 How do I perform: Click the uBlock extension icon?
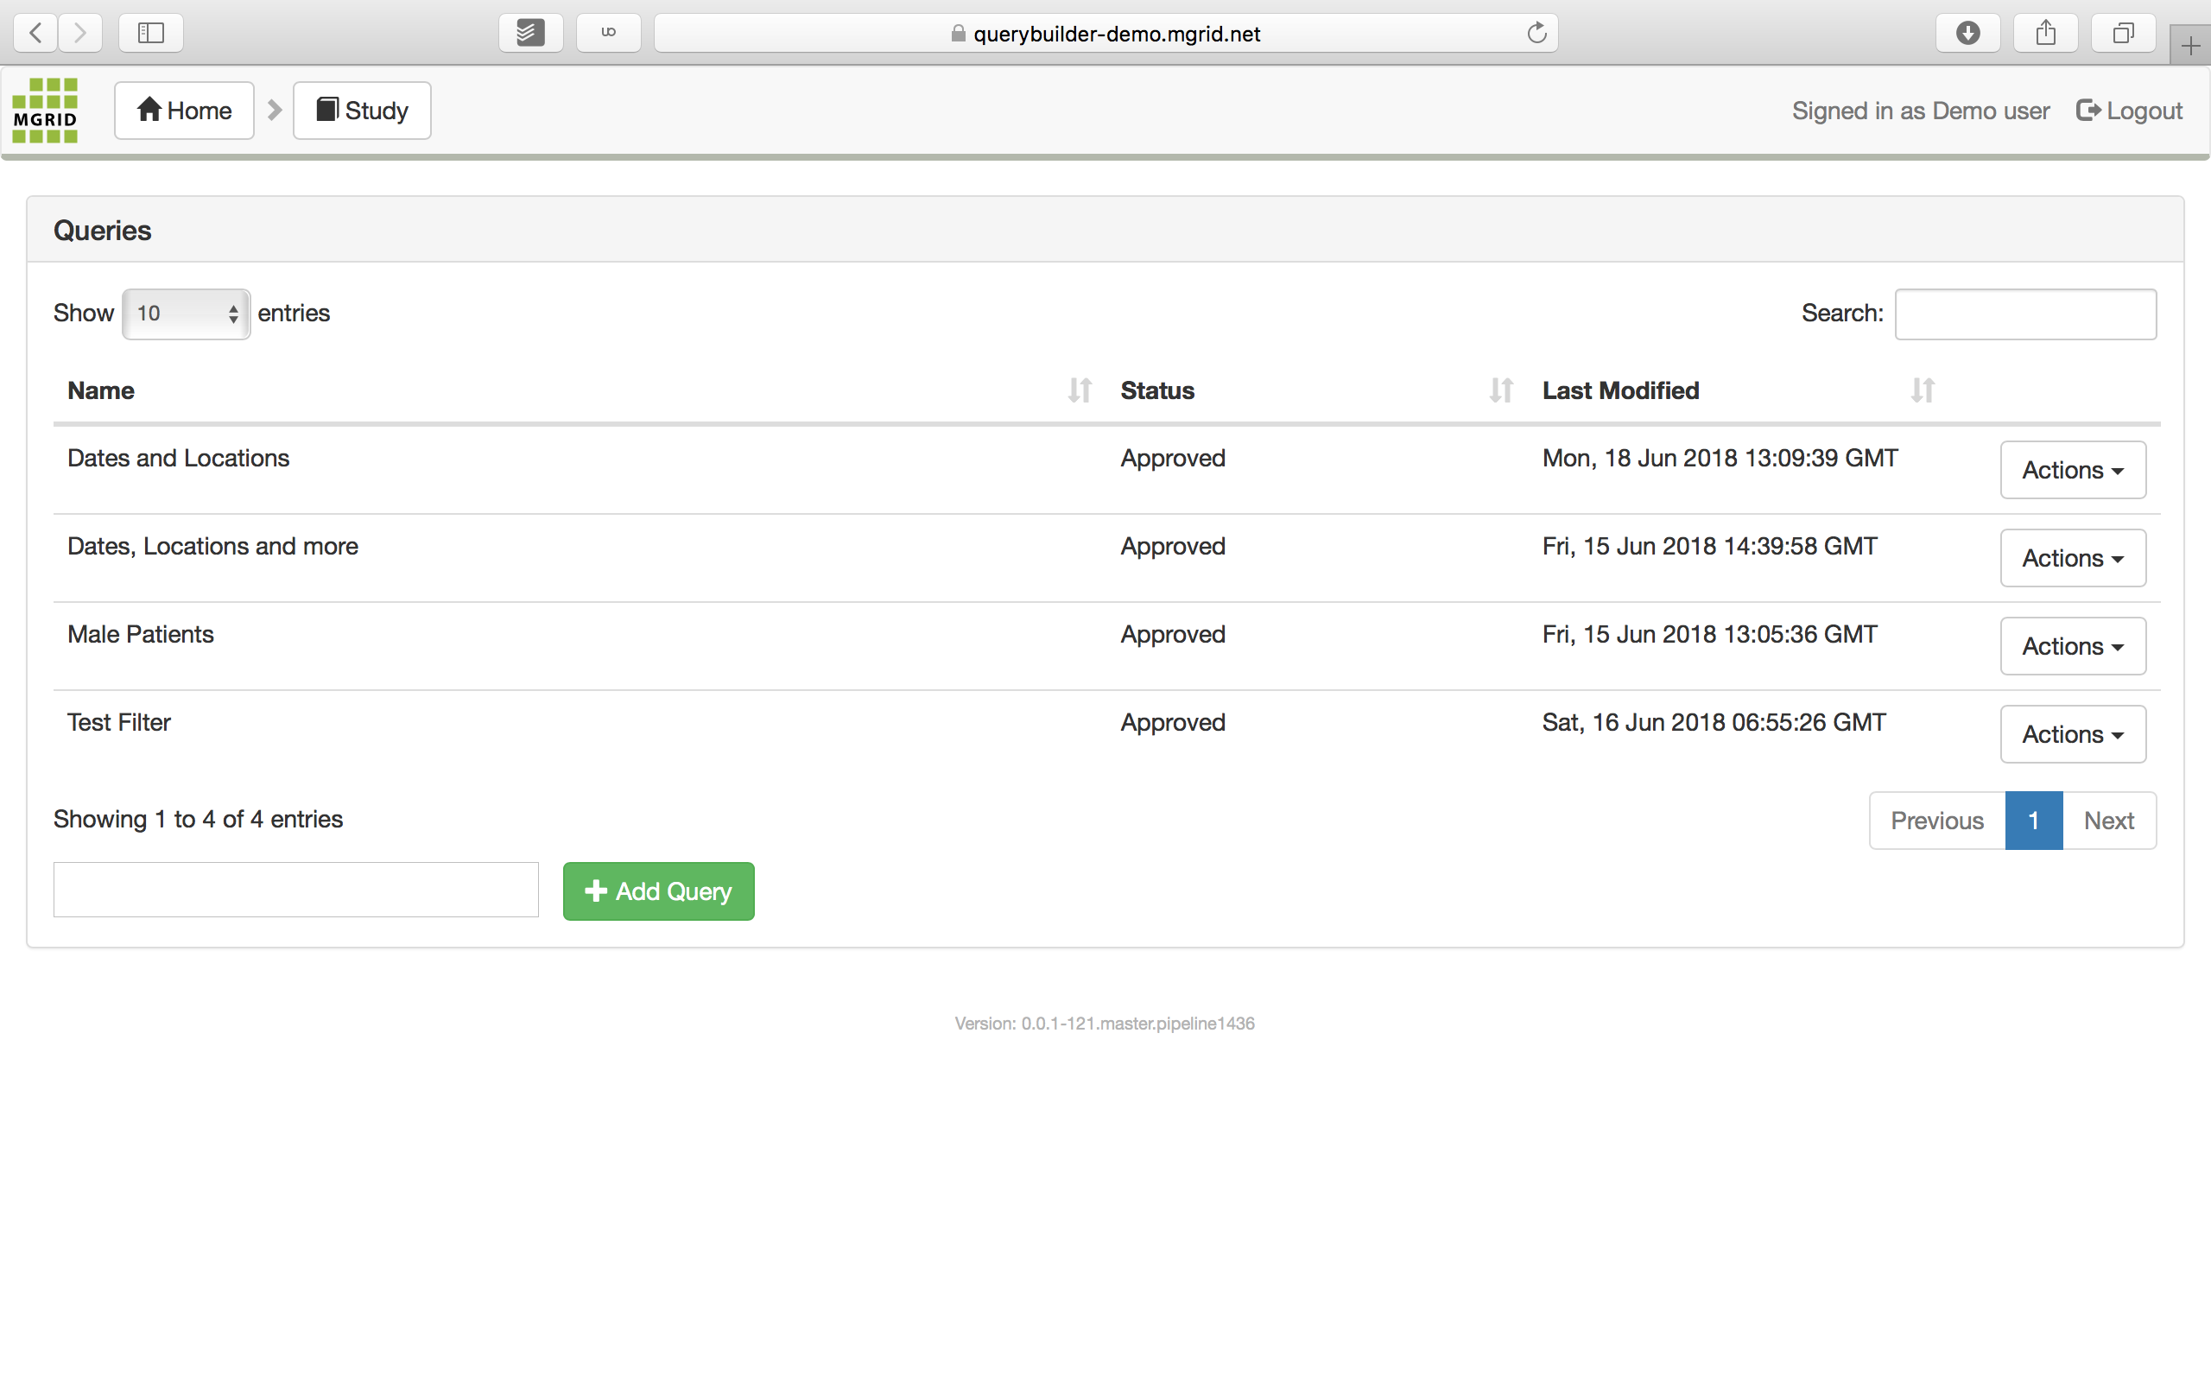click(x=609, y=33)
